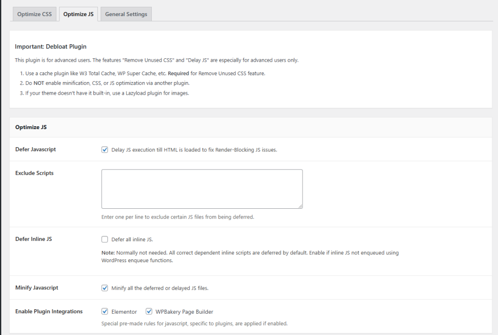Click the Elementor label text
The width and height of the screenshot is (498, 335).
pos(124,312)
